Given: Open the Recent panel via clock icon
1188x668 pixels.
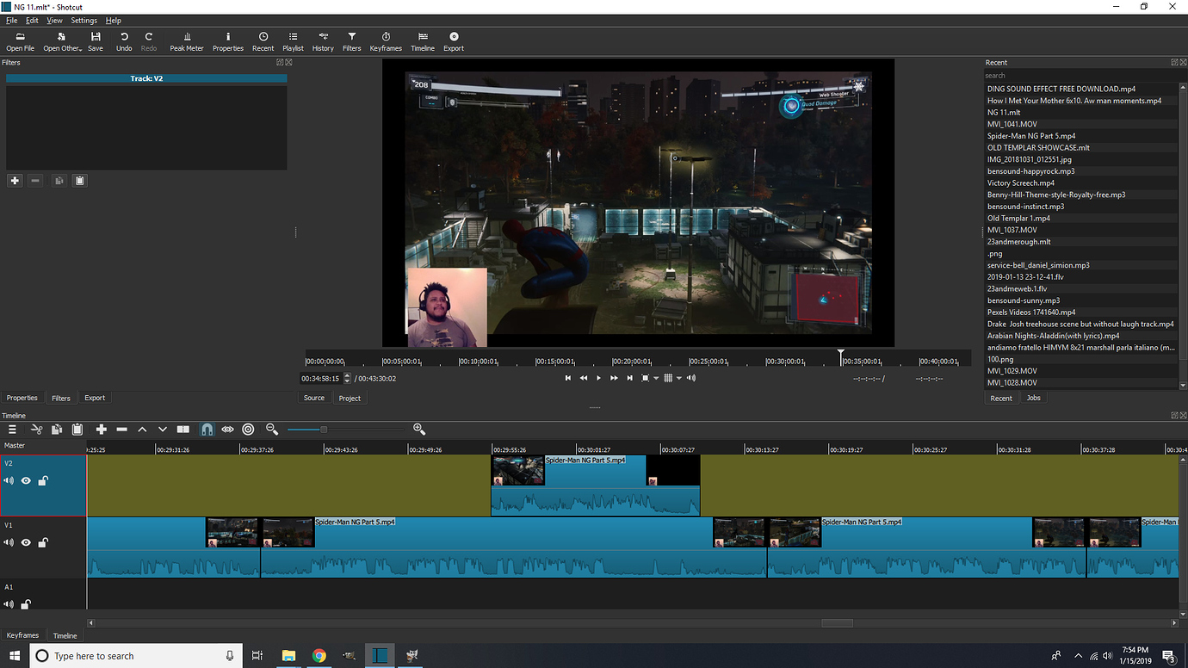Looking at the screenshot, I should coord(263,42).
